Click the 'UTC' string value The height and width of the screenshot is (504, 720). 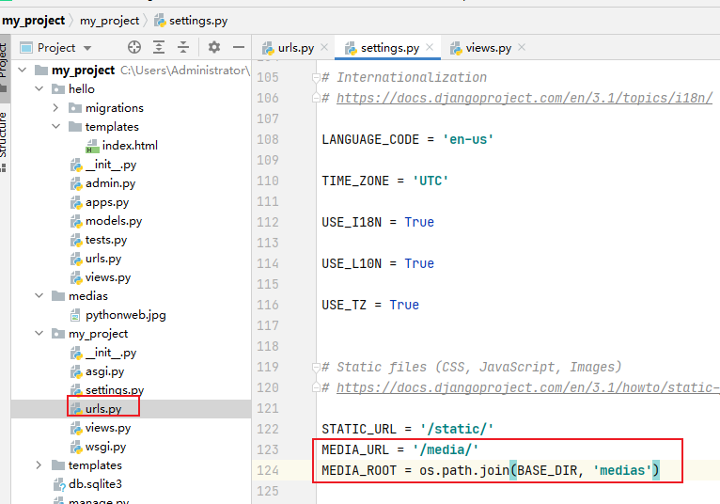coord(430,181)
